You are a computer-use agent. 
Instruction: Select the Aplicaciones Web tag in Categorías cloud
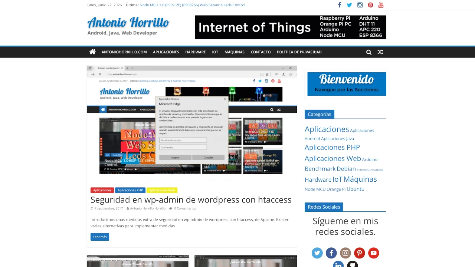click(x=333, y=158)
